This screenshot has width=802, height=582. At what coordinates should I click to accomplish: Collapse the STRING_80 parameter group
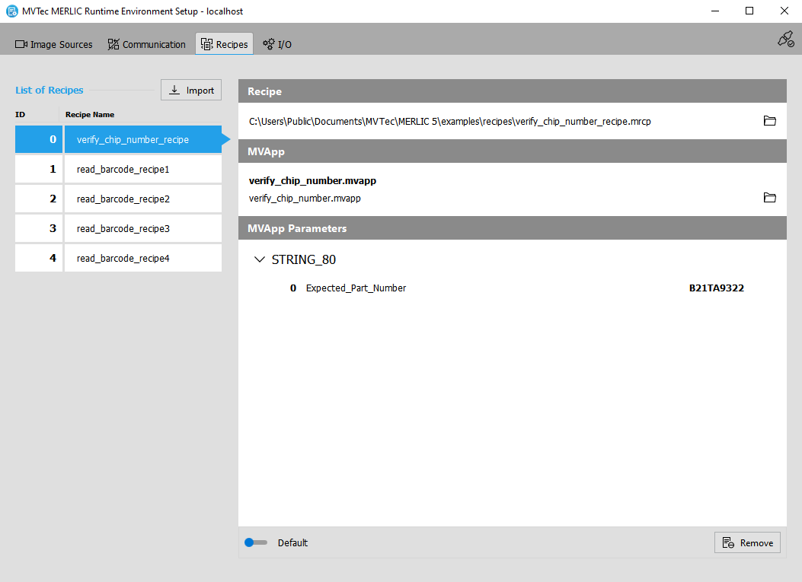point(259,259)
